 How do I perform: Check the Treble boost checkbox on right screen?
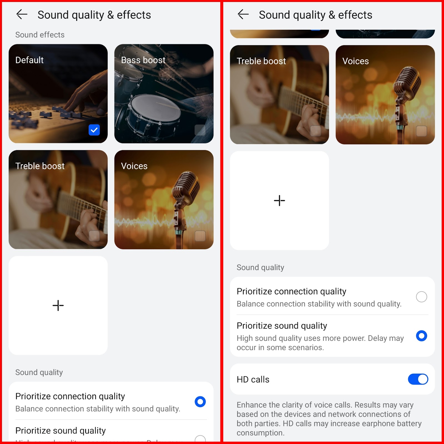click(316, 131)
